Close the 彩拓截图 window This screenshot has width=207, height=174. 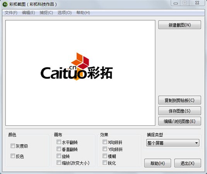point(197,3)
